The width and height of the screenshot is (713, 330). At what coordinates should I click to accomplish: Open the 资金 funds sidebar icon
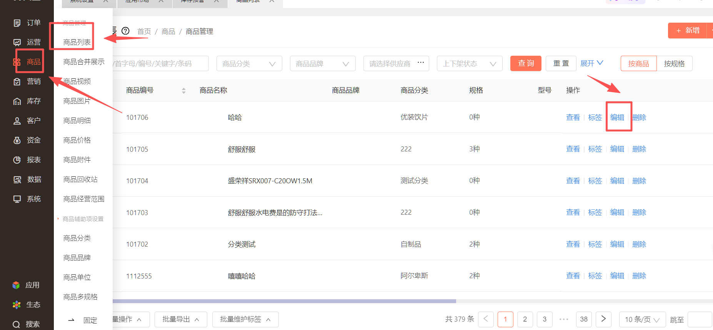(17, 140)
